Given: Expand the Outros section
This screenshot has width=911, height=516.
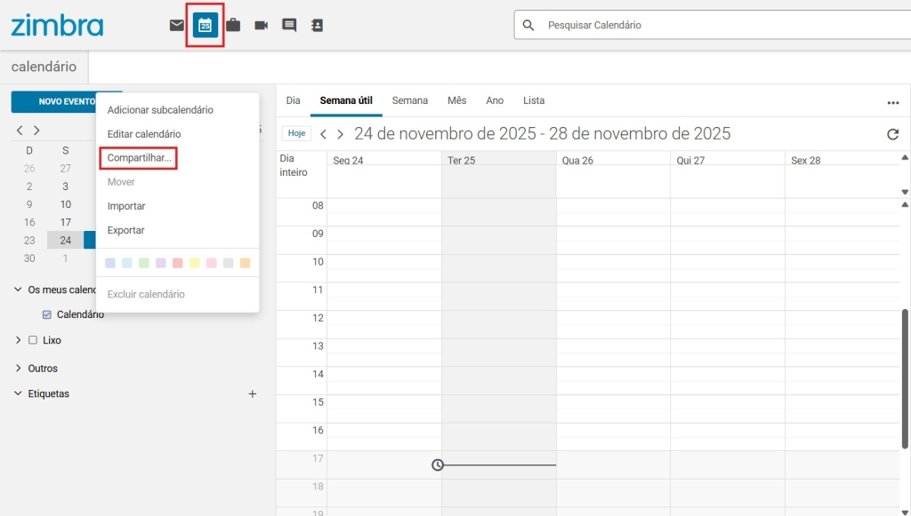Looking at the screenshot, I should point(19,369).
